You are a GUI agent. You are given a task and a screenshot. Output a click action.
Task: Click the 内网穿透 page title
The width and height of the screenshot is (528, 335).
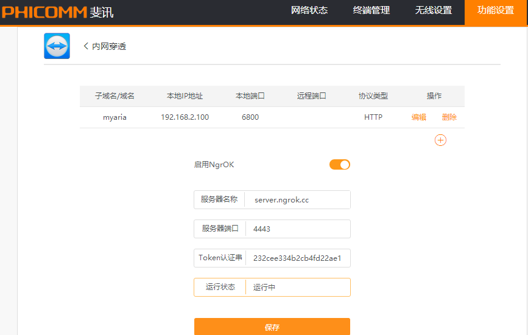109,46
